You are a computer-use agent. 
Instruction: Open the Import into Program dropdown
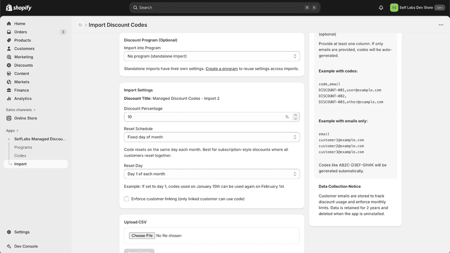212,56
